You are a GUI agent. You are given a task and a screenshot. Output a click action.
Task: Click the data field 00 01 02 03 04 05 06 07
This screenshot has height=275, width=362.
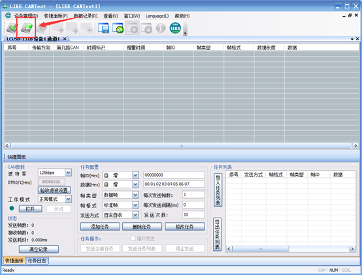pyautogui.click(x=174, y=184)
